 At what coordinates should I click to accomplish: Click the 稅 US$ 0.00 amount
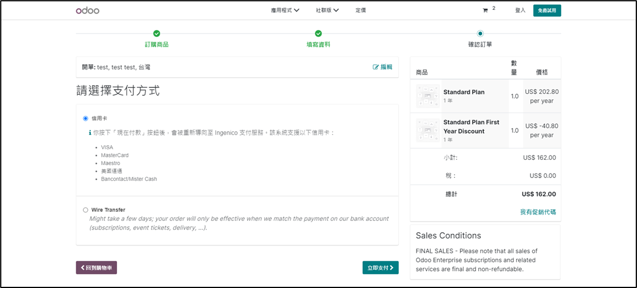(x=543, y=175)
